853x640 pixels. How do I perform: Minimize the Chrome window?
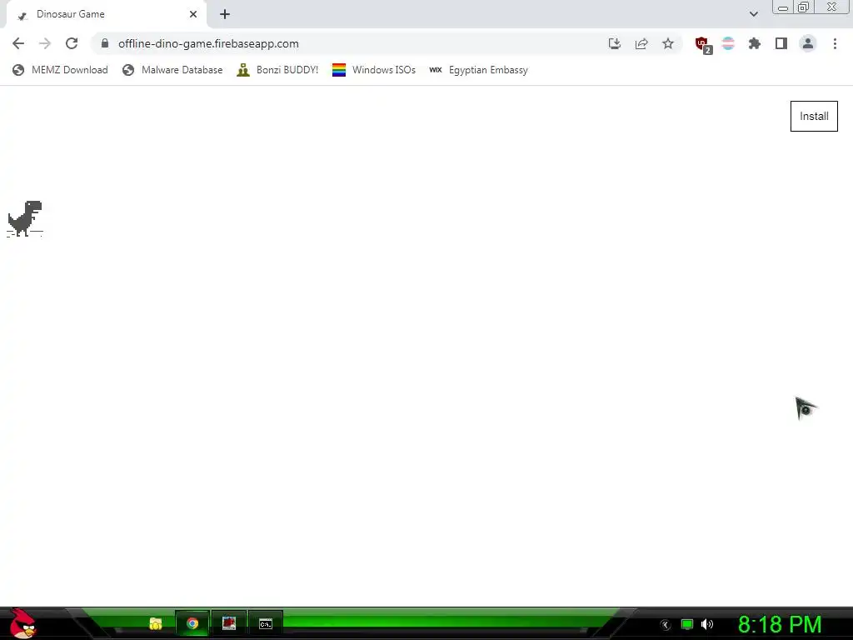783,7
